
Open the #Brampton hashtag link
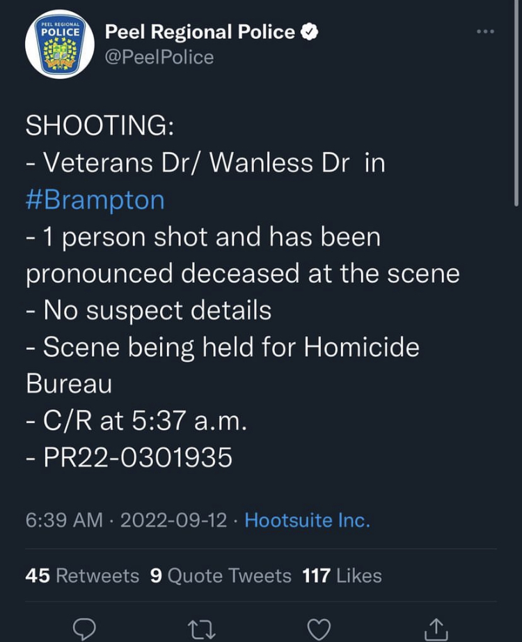[x=95, y=200]
